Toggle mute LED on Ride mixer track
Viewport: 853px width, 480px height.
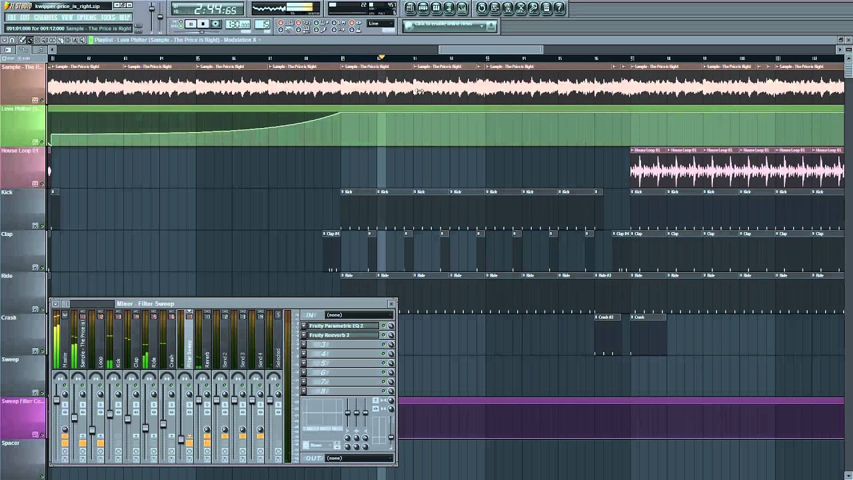tap(153, 385)
